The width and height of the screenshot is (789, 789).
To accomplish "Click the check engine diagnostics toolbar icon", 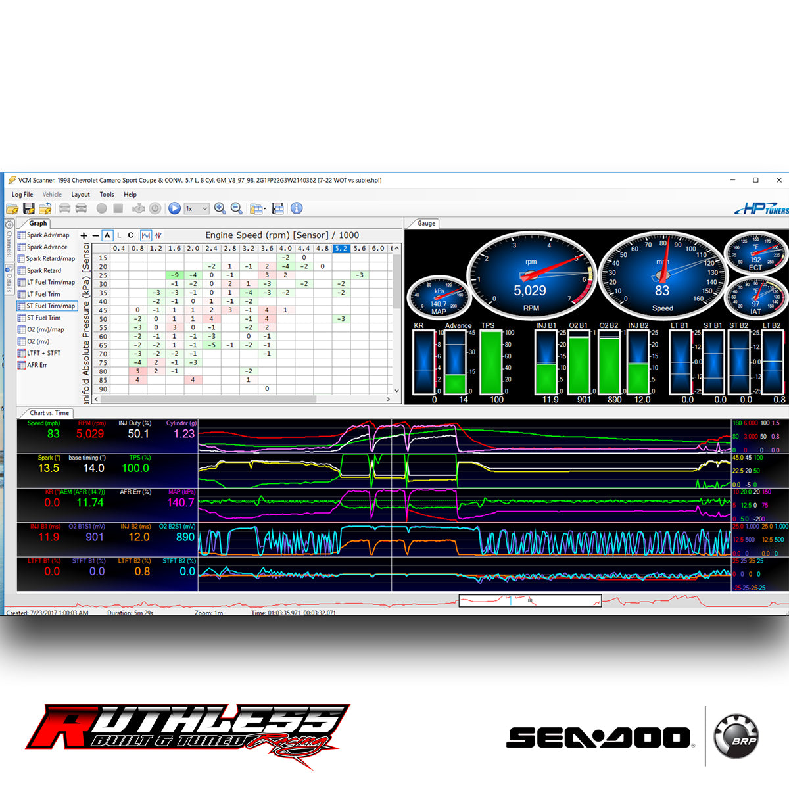I will coord(138,208).
